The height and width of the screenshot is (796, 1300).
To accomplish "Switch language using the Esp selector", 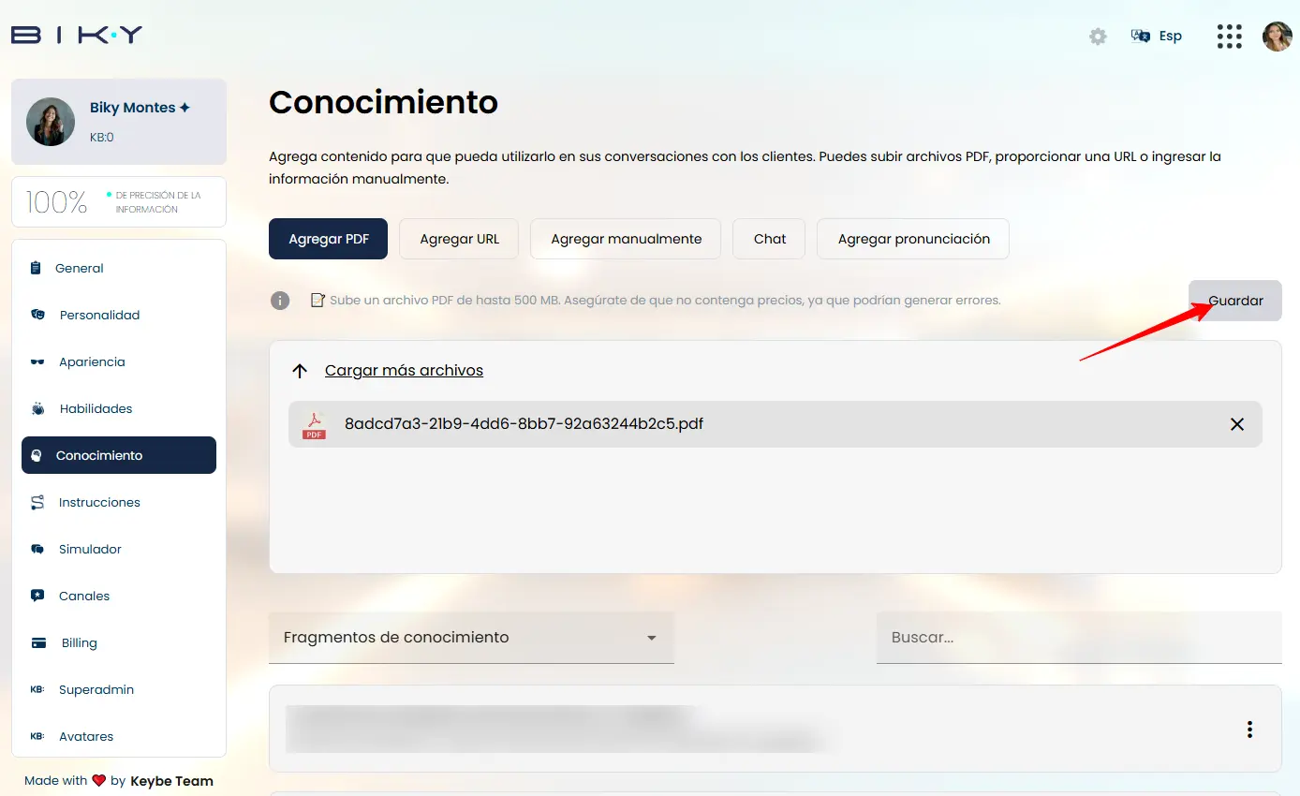I will pos(1157,36).
